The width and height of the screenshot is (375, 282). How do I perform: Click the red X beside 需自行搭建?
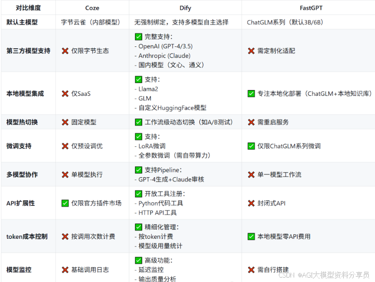(x=251, y=270)
